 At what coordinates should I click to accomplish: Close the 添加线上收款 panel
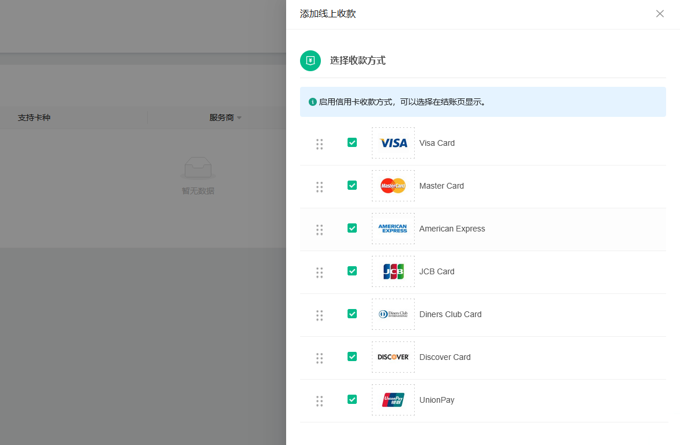click(x=660, y=14)
